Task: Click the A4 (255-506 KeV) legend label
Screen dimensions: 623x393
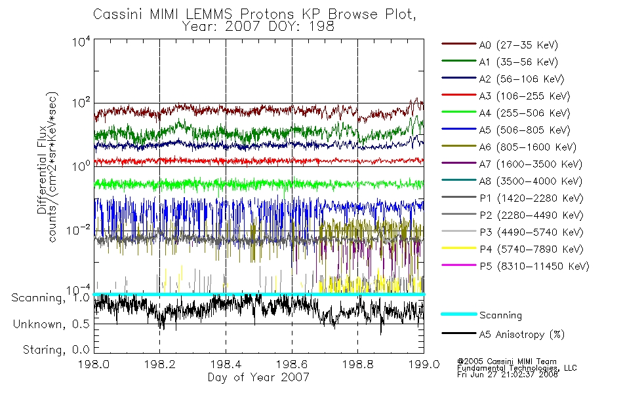Action: click(x=525, y=113)
